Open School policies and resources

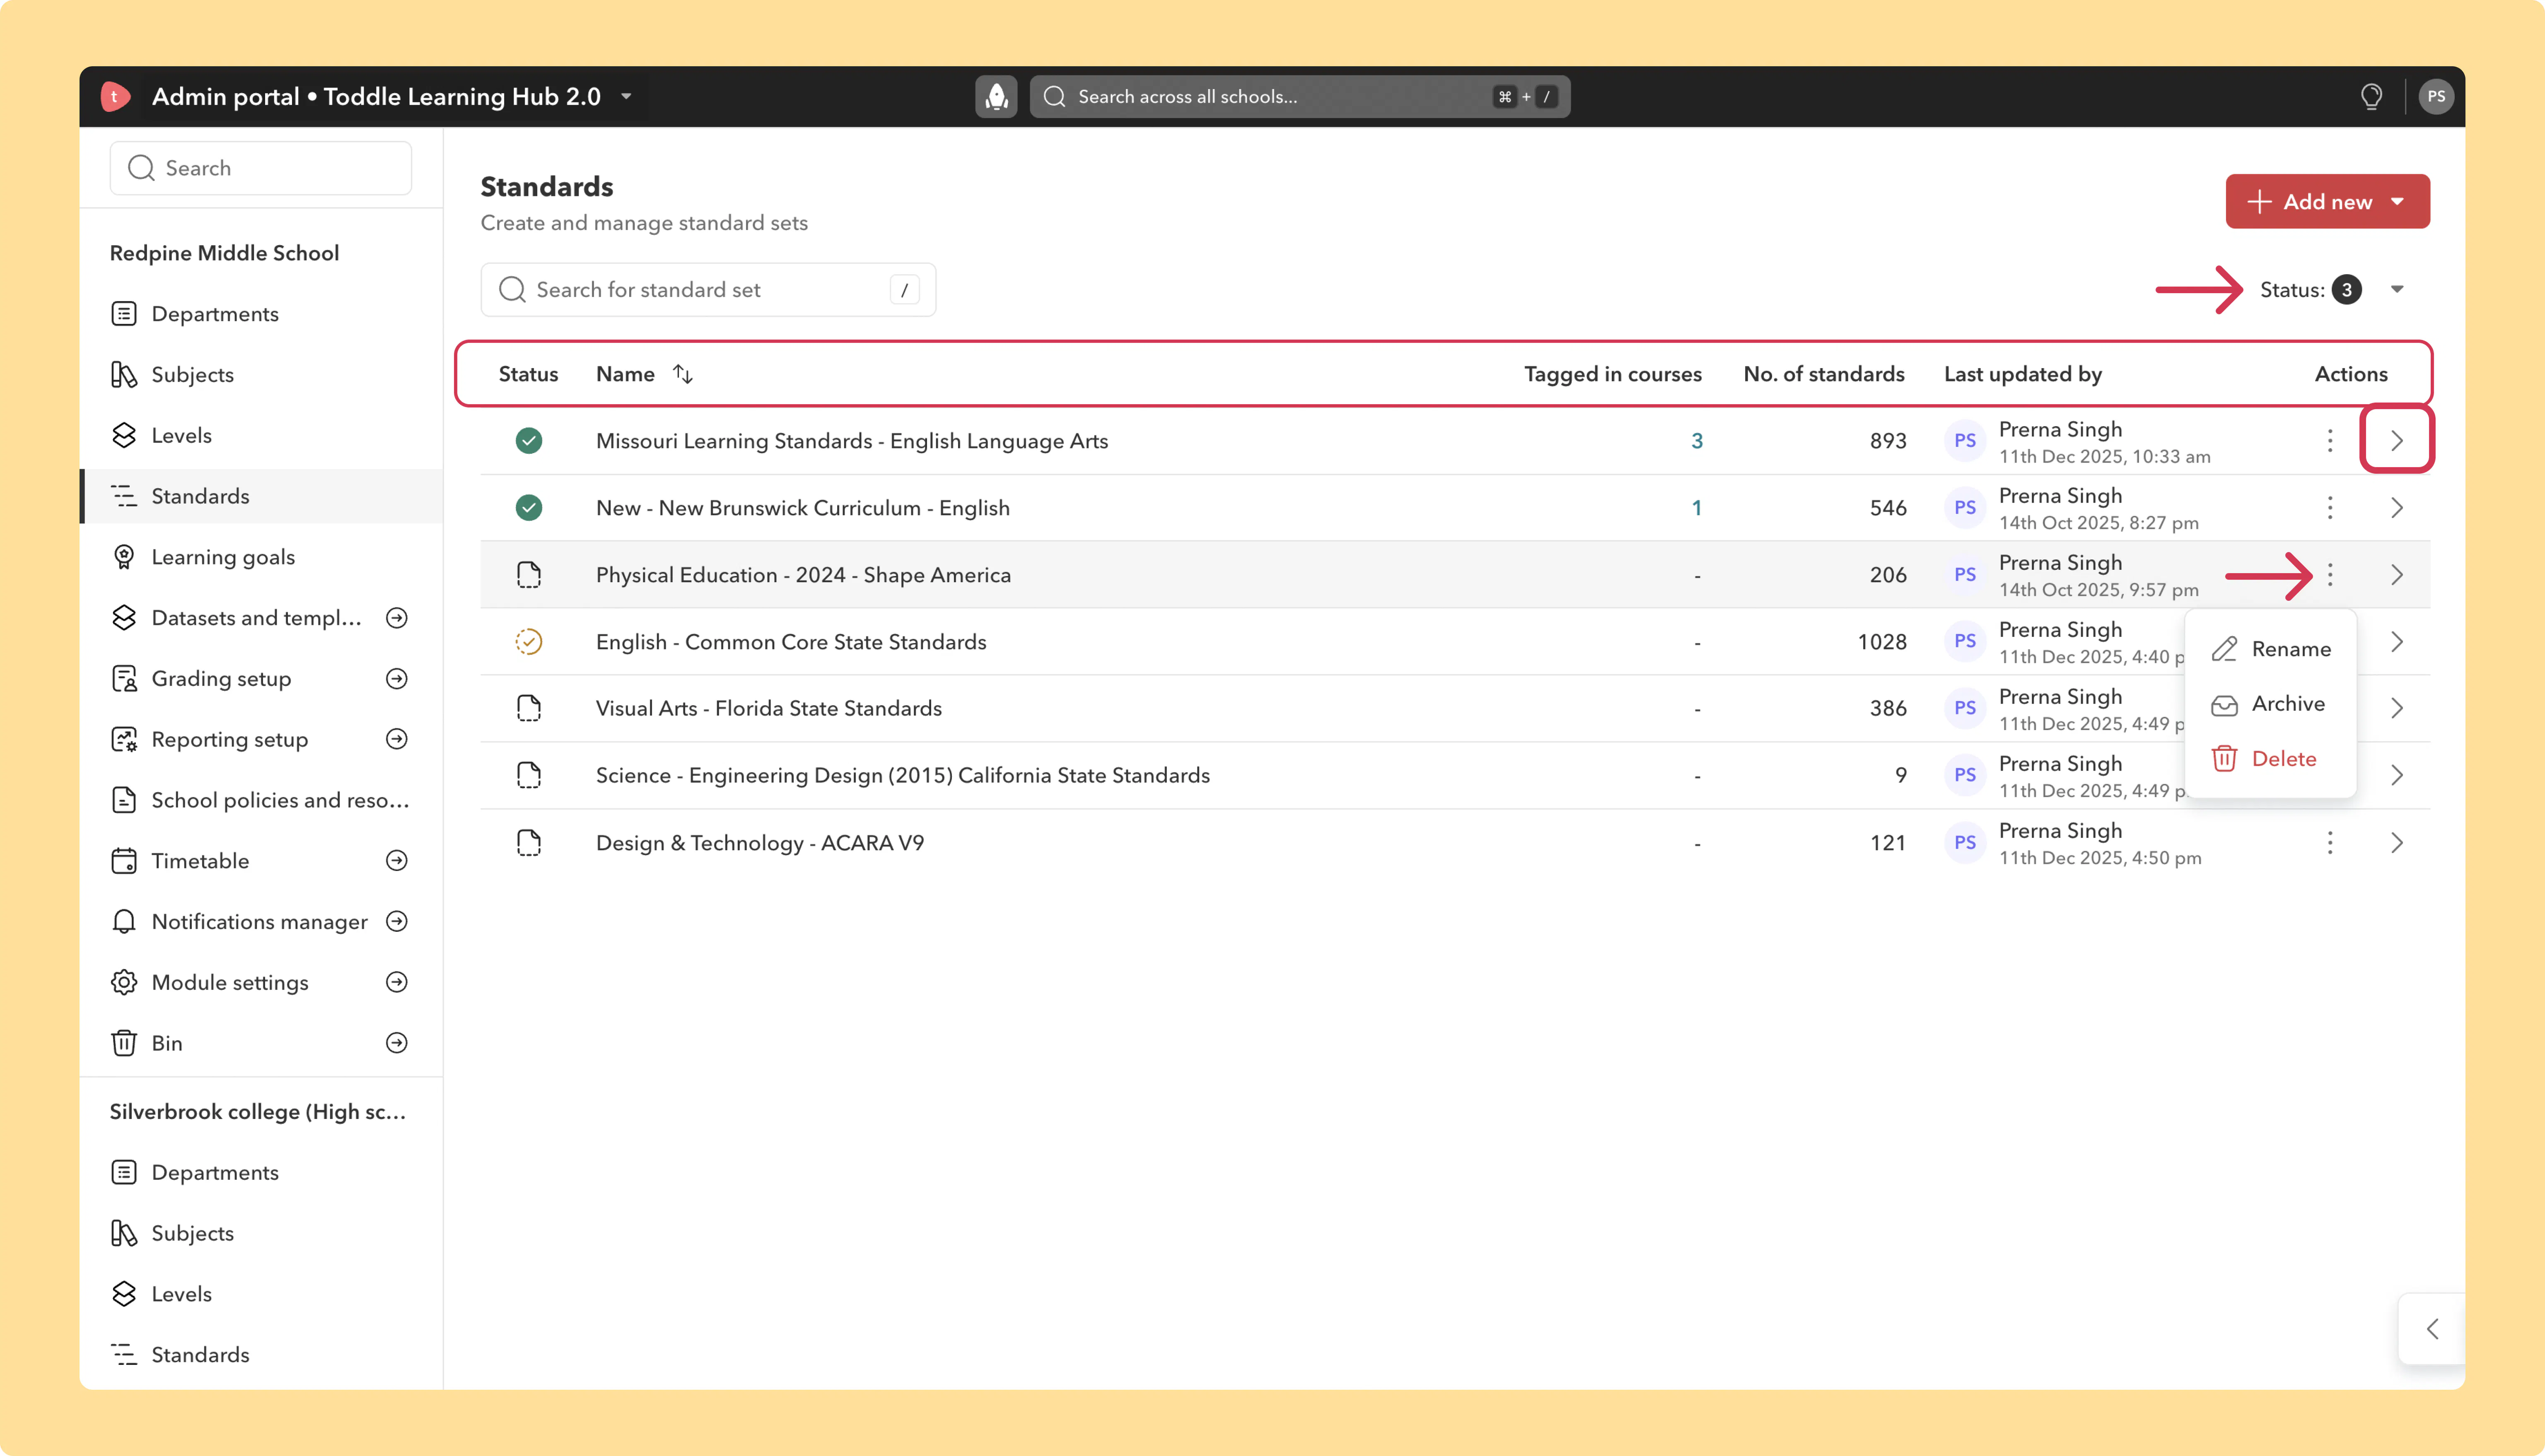261,800
